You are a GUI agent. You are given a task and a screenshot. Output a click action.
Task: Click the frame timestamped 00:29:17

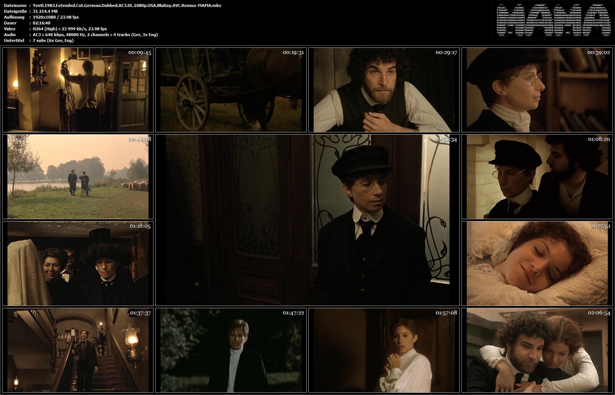(x=384, y=90)
